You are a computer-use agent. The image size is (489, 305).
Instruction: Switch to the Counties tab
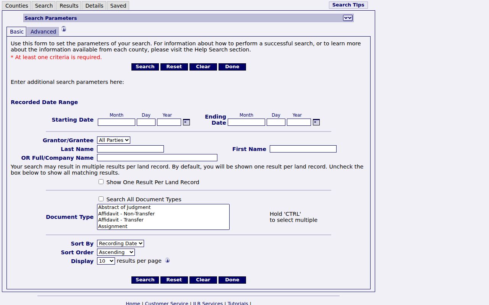(x=17, y=6)
